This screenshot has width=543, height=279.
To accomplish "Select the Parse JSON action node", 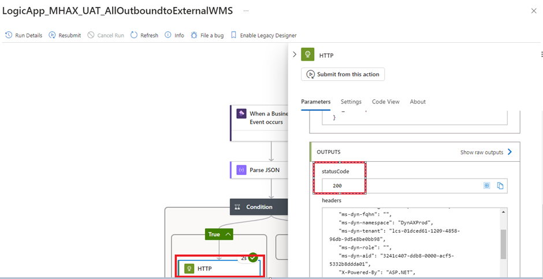I will pyautogui.click(x=259, y=170).
